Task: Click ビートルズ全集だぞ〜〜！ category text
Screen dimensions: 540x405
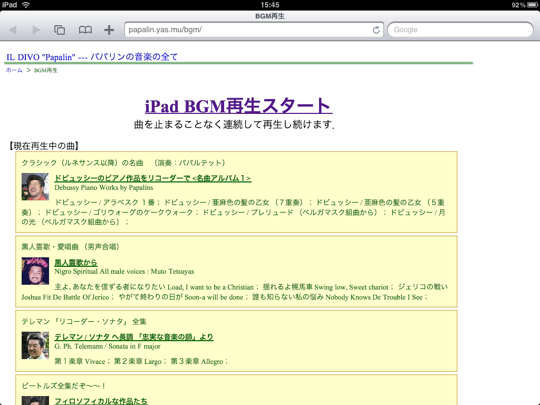Action: pos(64,386)
